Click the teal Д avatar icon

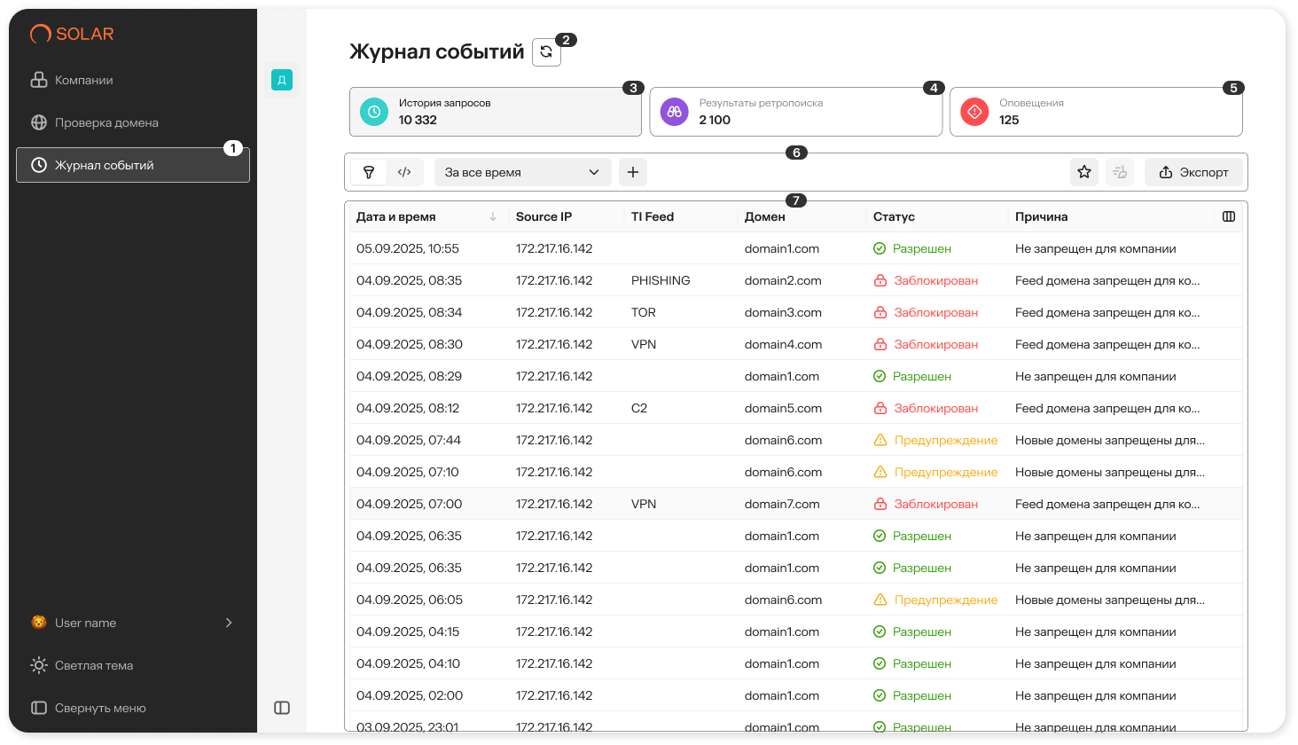(282, 80)
